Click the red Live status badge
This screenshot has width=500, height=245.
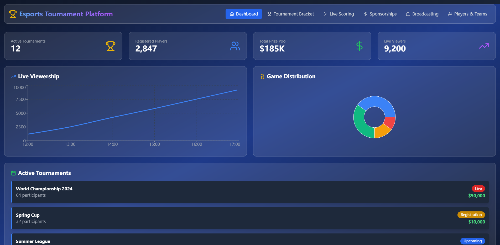pyautogui.click(x=478, y=189)
